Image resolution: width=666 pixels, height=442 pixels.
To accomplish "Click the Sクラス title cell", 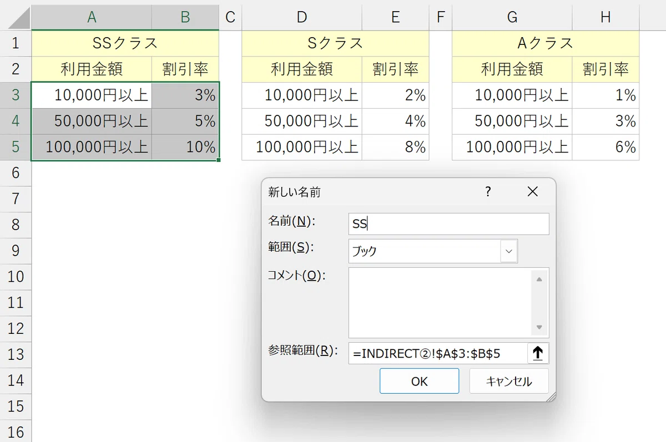I will pos(335,43).
